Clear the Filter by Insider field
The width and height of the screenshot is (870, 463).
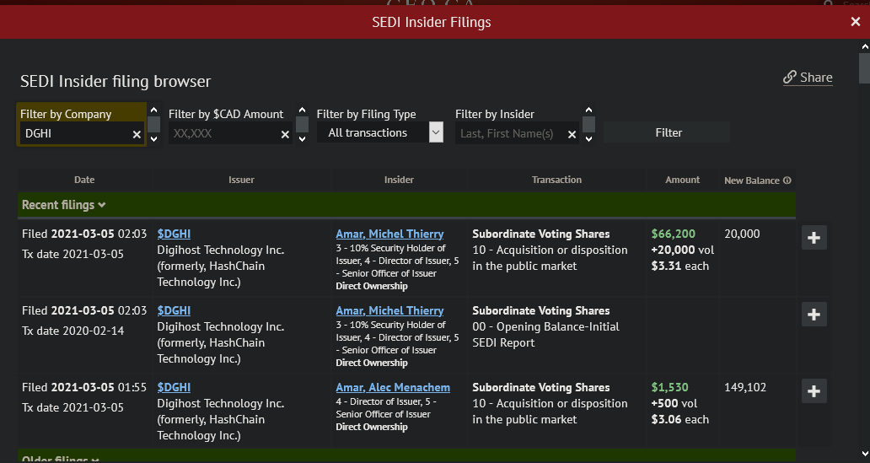572,134
